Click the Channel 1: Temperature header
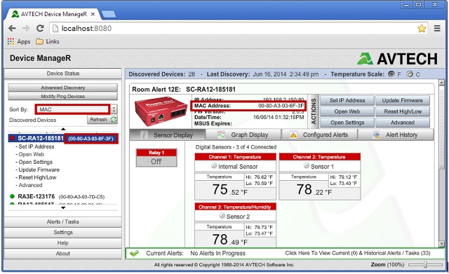 [235, 157]
